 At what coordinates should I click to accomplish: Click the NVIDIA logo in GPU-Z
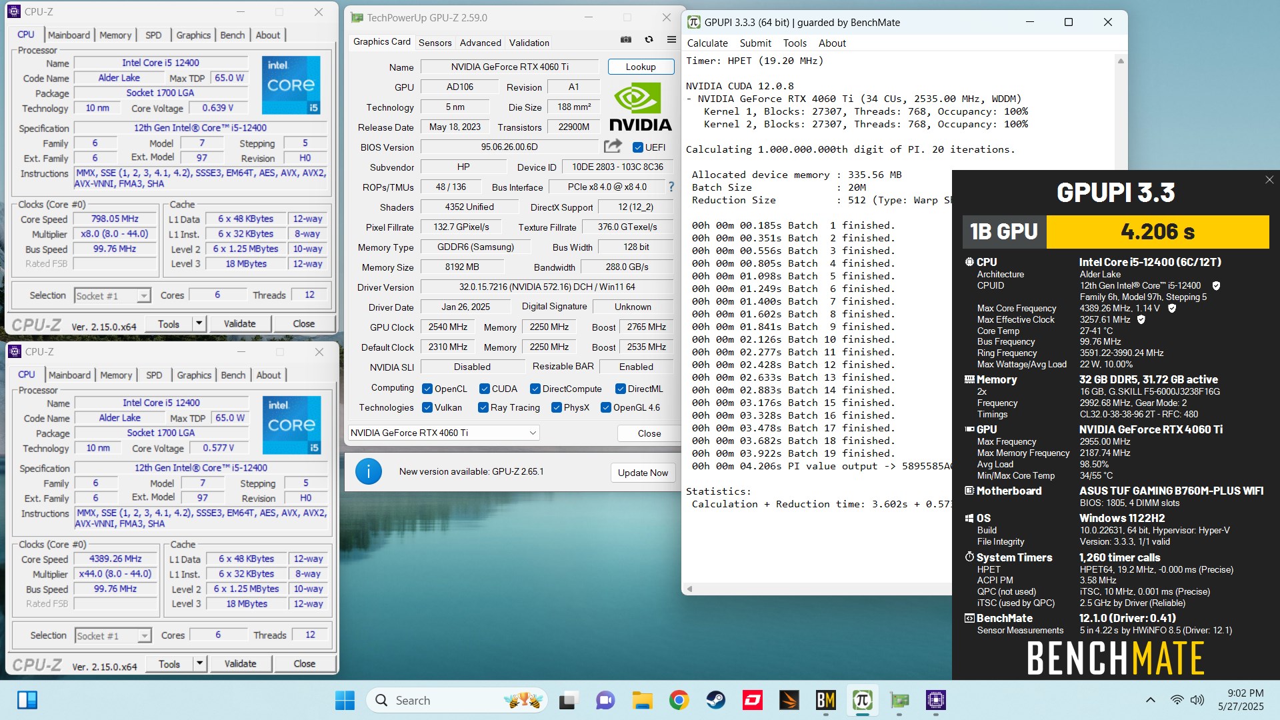(x=641, y=107)
